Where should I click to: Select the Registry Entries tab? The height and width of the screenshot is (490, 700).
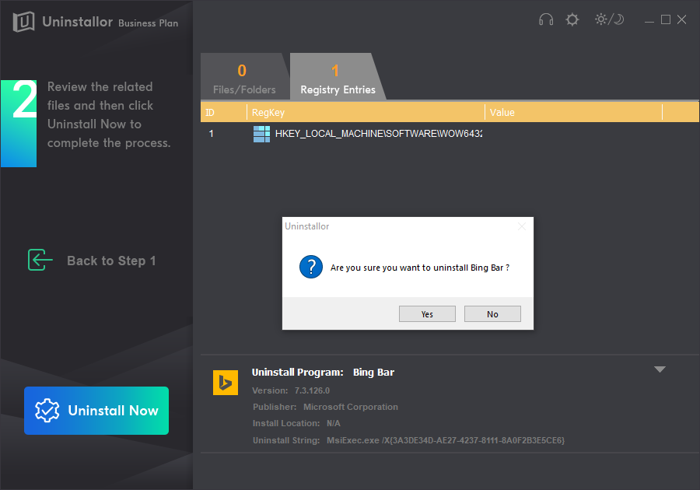coord(338,76)
